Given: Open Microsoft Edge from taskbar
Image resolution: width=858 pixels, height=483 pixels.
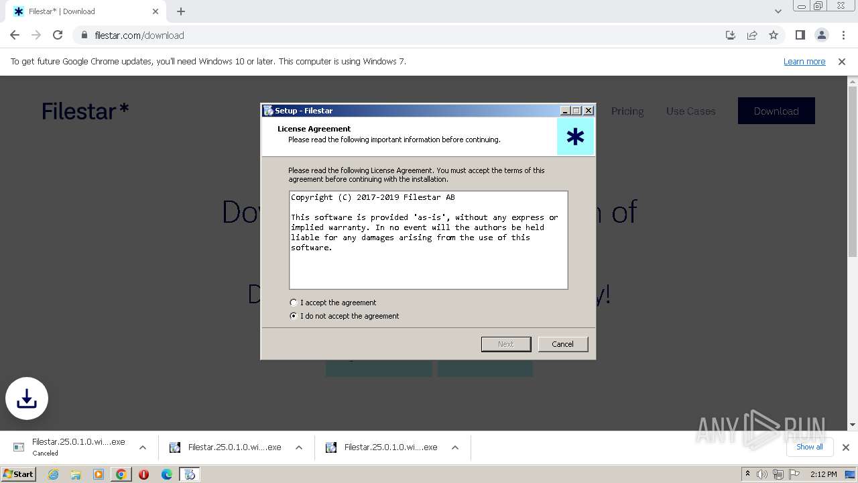Looking at the screenshot, I should pos(166,474).
